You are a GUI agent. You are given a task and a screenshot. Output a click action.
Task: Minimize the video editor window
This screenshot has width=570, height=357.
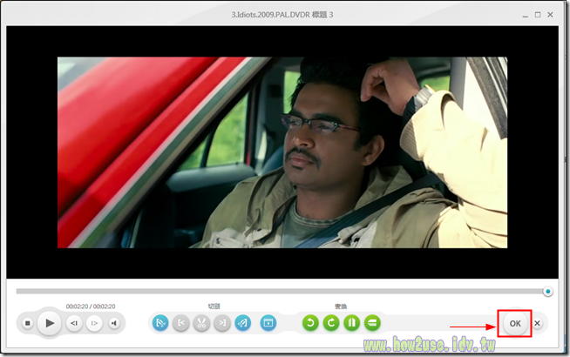pyautogui.click(x=526, y=16)
